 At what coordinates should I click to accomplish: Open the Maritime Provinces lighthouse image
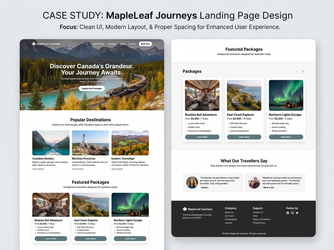(x=90, y=143)
